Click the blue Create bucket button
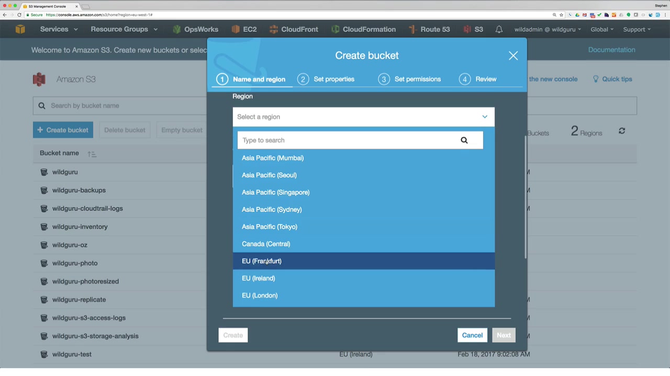670x376 pixels. [x=63, y=130]
